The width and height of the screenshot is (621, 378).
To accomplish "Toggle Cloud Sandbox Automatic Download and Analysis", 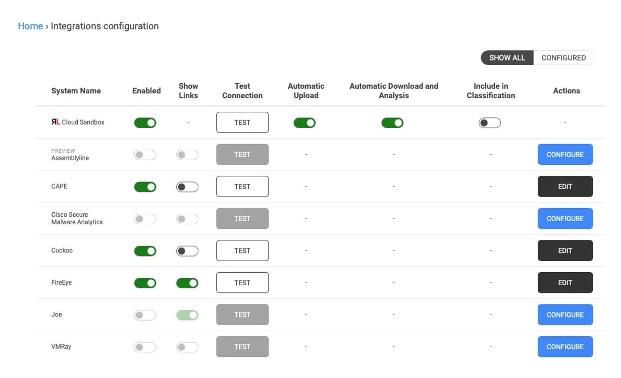I will [x=392, y=122].
